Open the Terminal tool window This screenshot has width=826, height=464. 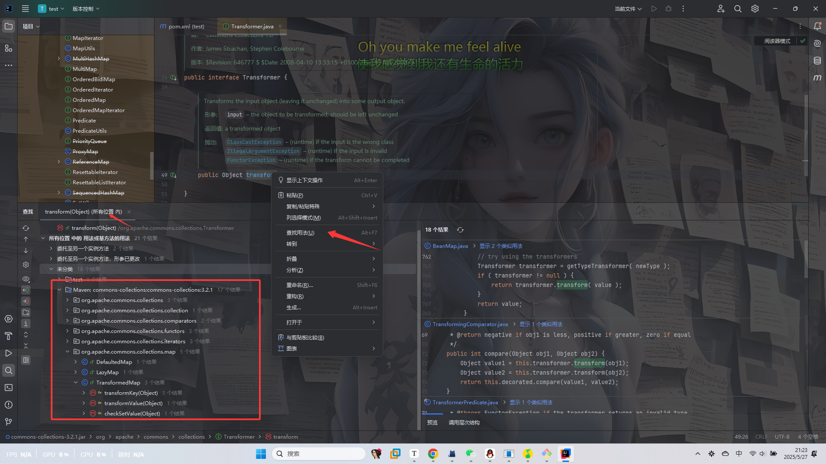[x=9, y=388]
